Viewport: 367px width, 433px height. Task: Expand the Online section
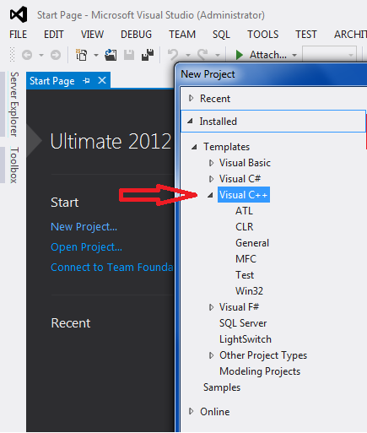(x=192, y=412)
